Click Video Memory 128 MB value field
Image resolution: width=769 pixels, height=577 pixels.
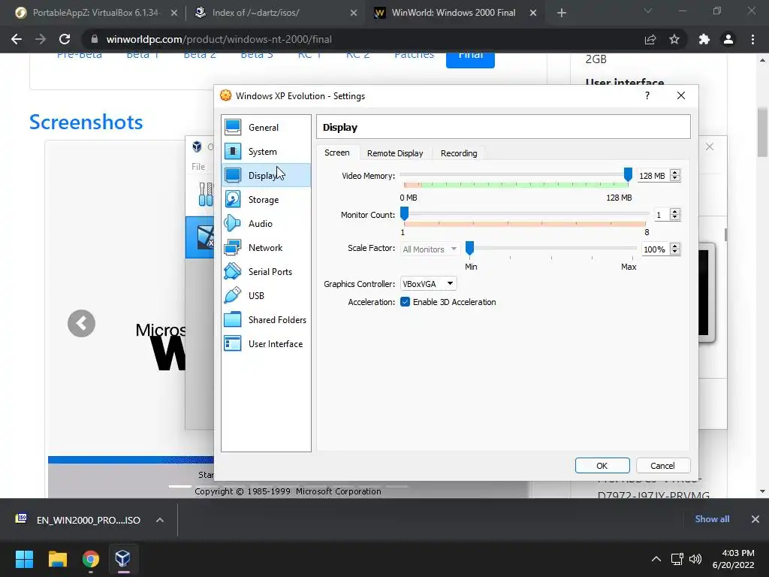click(x=653, y=176)
